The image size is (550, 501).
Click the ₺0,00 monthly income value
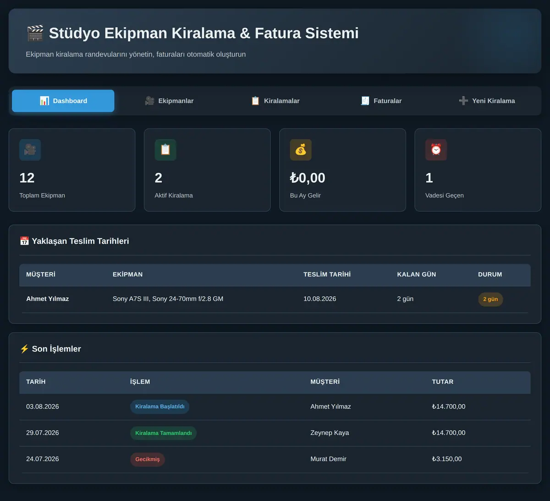point(308,178)
